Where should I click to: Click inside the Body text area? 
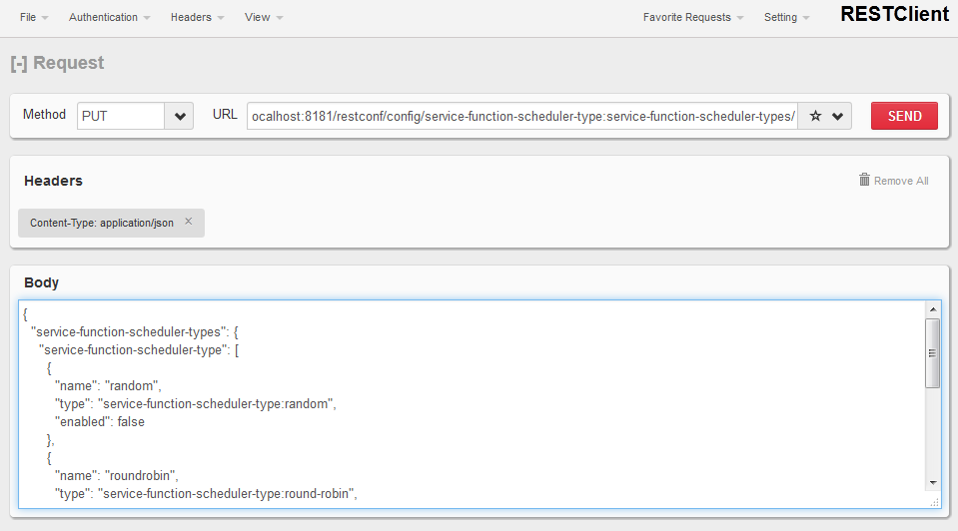472,404
